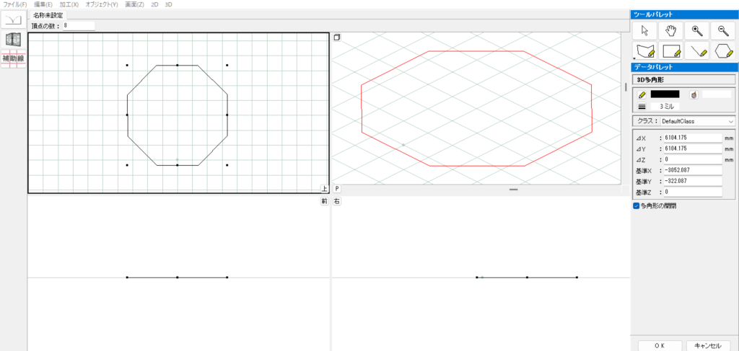Screen dimensions: 739x351
Task: Toggle the 3D view maximize box icon
Action: coord(337,37)
